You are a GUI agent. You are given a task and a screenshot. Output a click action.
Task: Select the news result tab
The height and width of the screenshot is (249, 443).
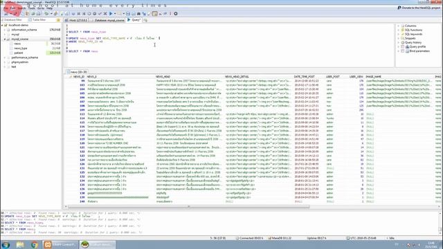coord(77,72)
